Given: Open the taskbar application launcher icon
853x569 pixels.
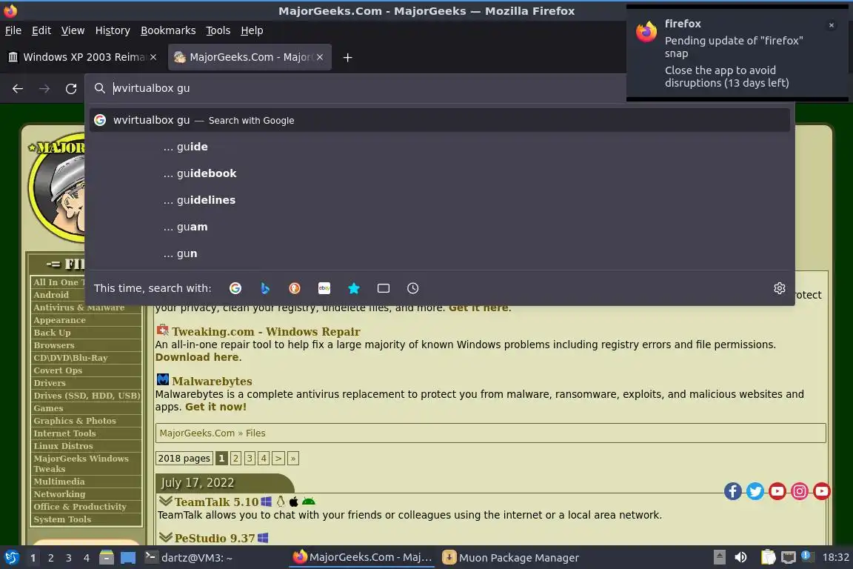Looking at the screenshot, I should pyautogui.click(x=11, y=558).
